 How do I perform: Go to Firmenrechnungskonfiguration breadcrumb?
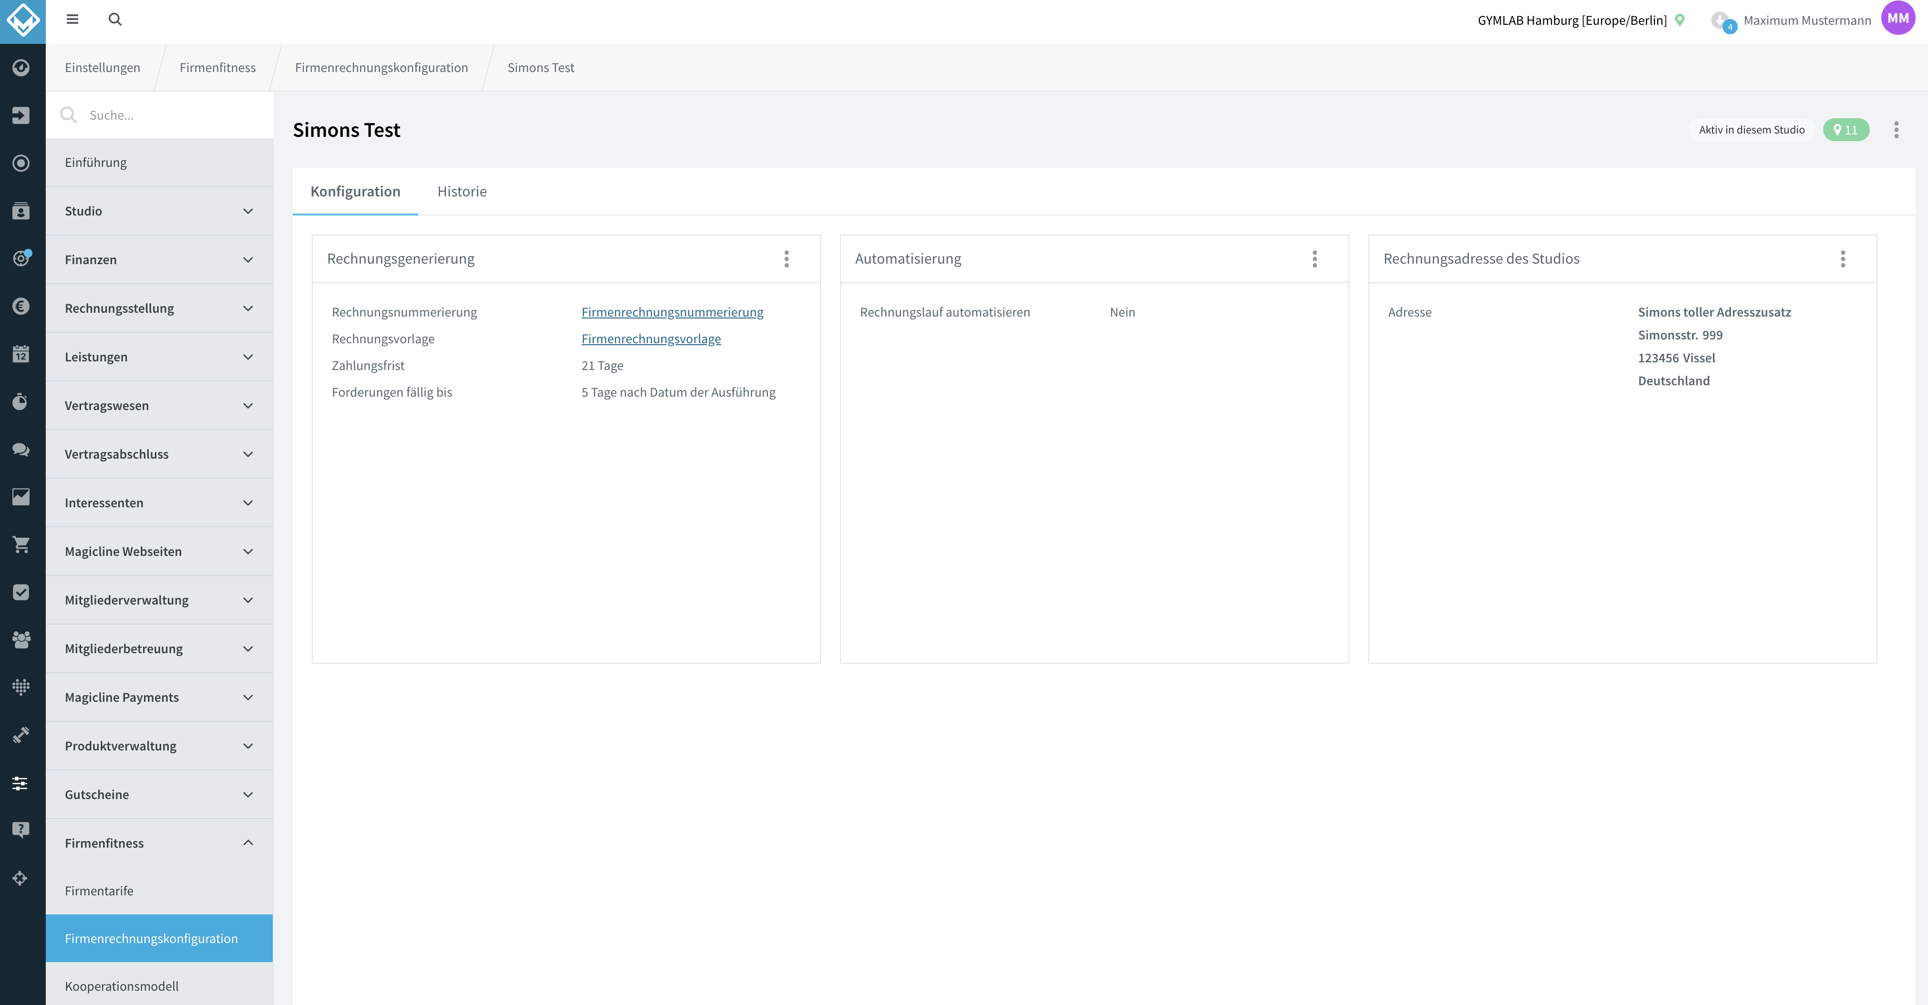point(382,67)
